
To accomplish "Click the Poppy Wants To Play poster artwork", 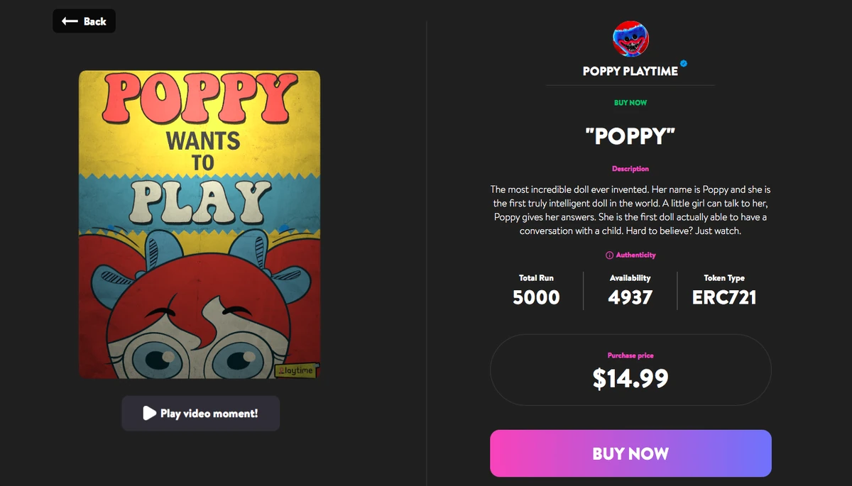I will point(200,223).
